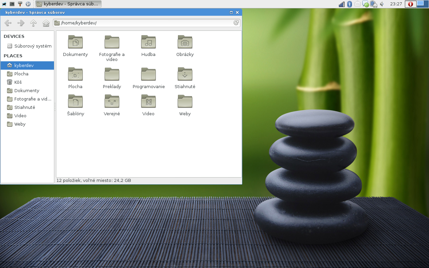Switch to the blue second workspace

423,4
